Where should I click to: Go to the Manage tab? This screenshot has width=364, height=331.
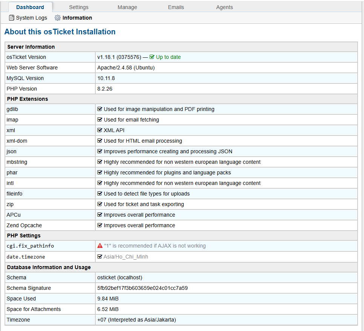coord(127,7)
